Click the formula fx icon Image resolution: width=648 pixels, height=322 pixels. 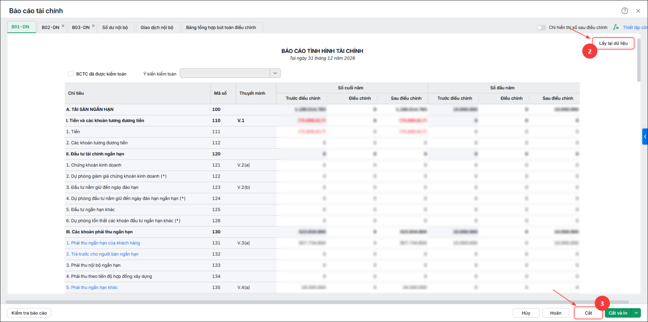[616, 27]
